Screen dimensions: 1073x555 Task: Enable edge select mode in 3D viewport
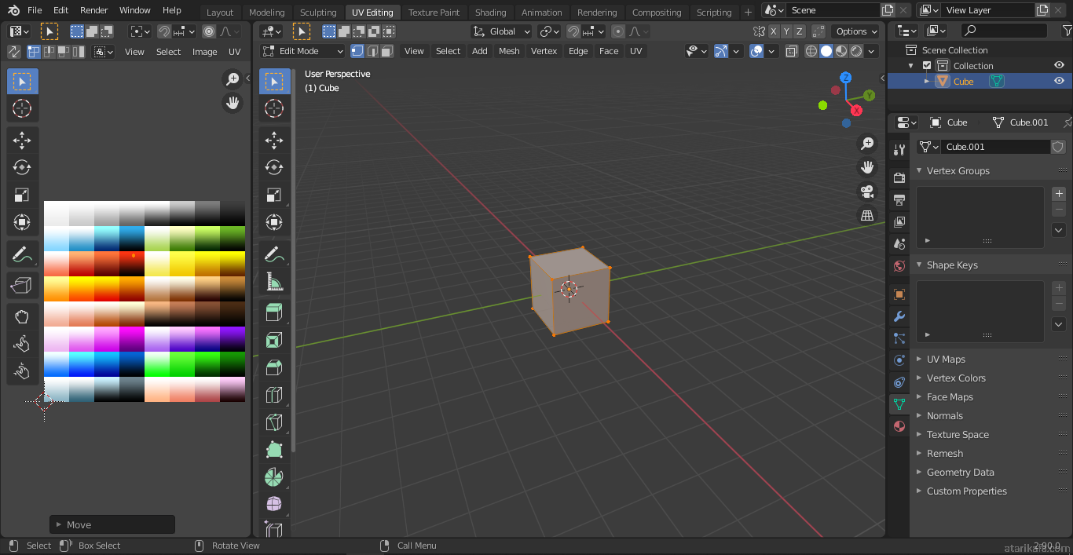372,51
